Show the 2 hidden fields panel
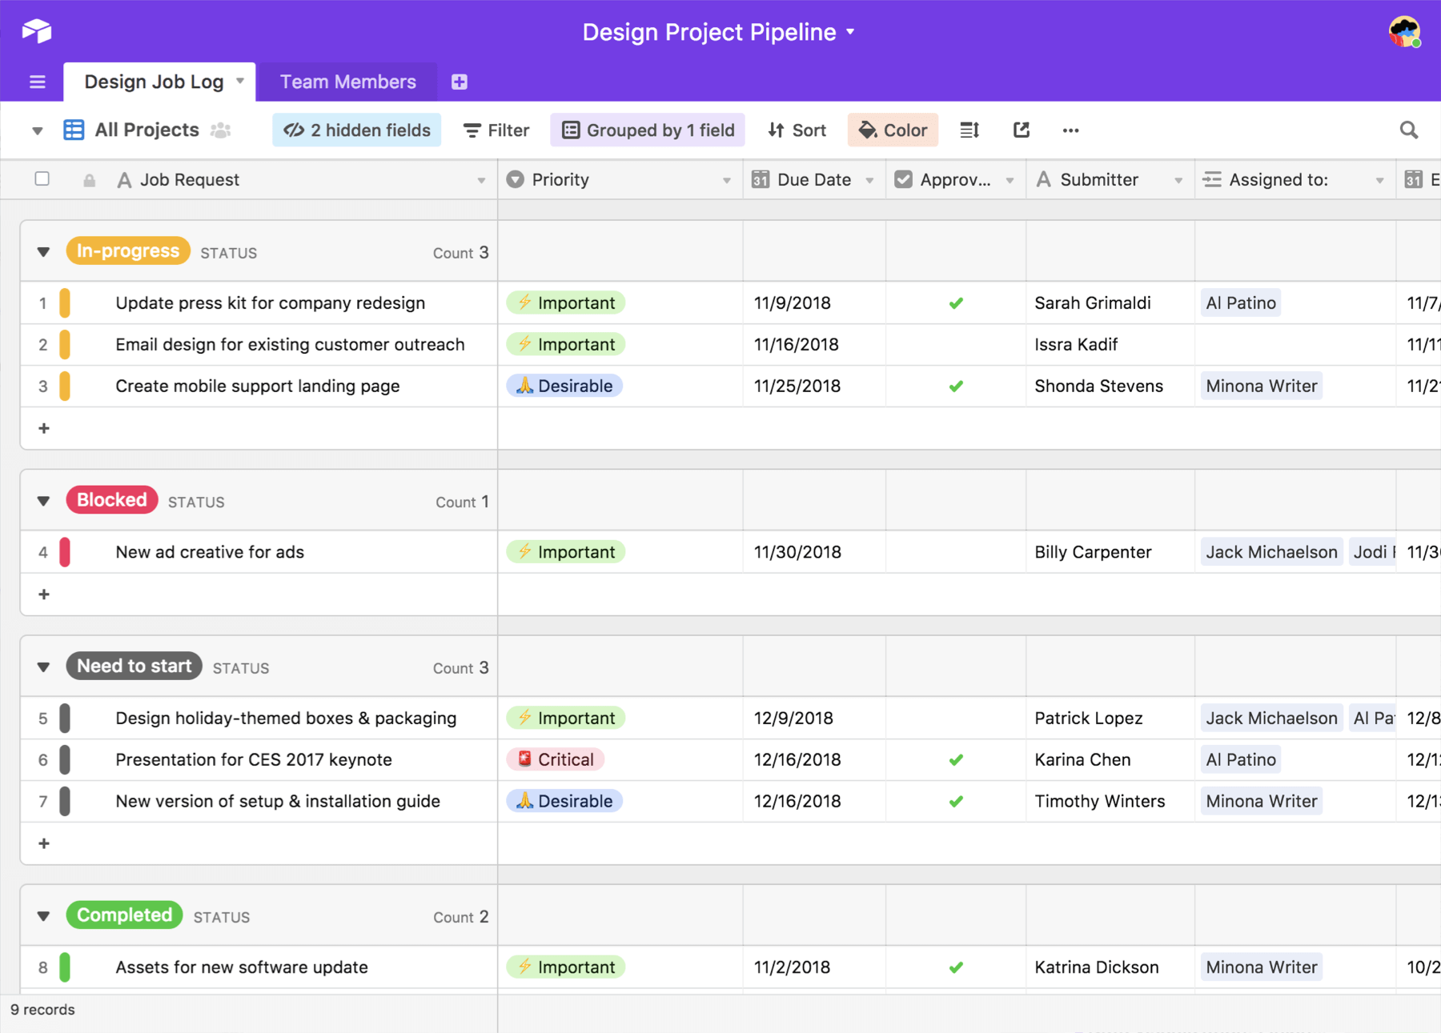Viewport: 1441px width, 1033px height. 356,130
